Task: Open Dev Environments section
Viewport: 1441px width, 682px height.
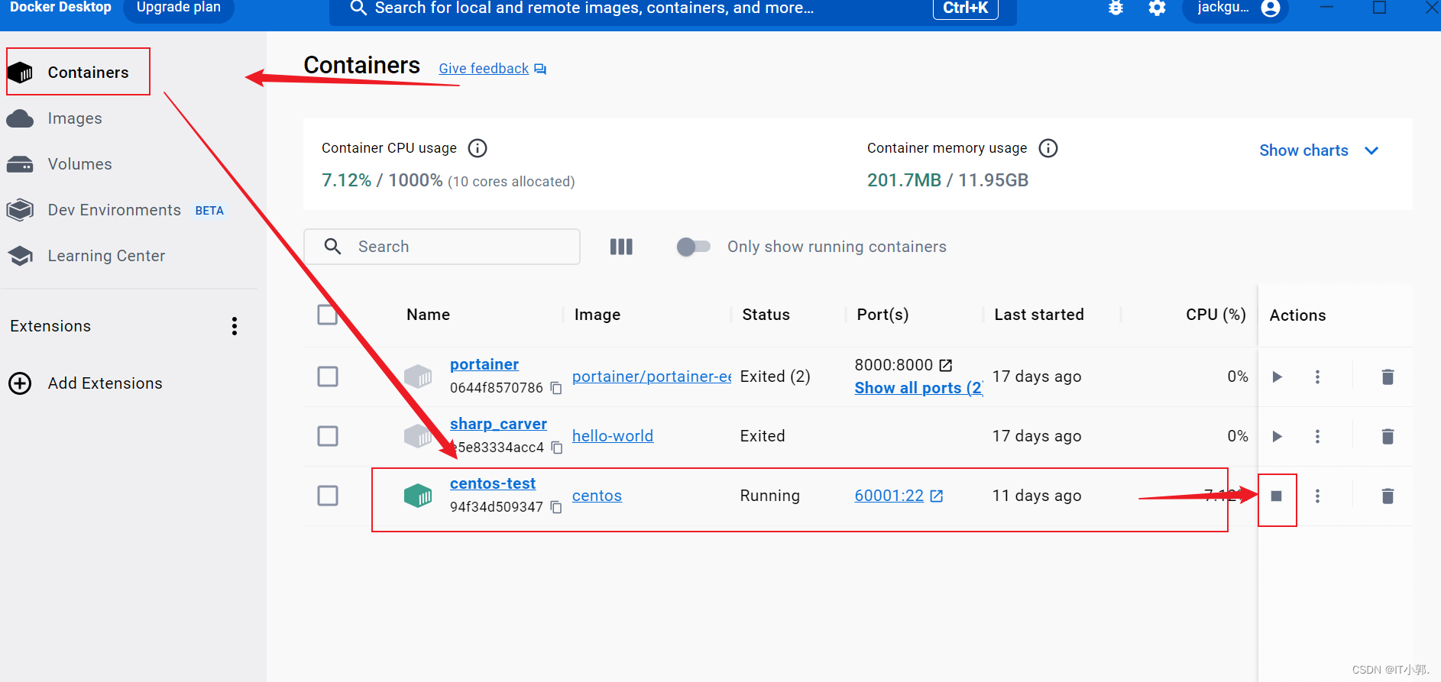Action: coord(115,210)
